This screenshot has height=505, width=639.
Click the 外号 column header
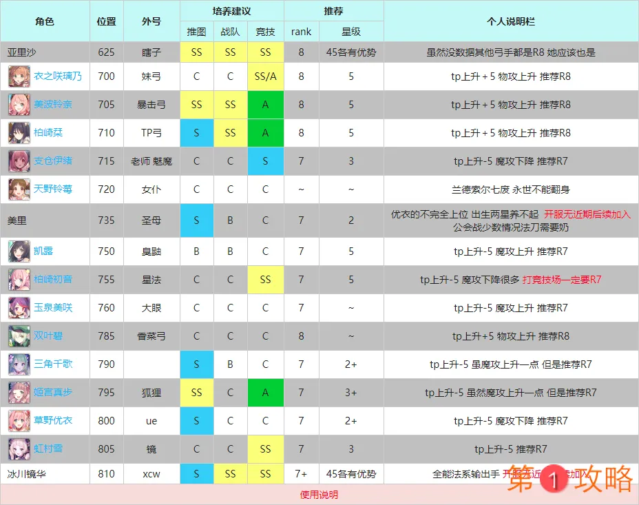click(x=151, y=21)
